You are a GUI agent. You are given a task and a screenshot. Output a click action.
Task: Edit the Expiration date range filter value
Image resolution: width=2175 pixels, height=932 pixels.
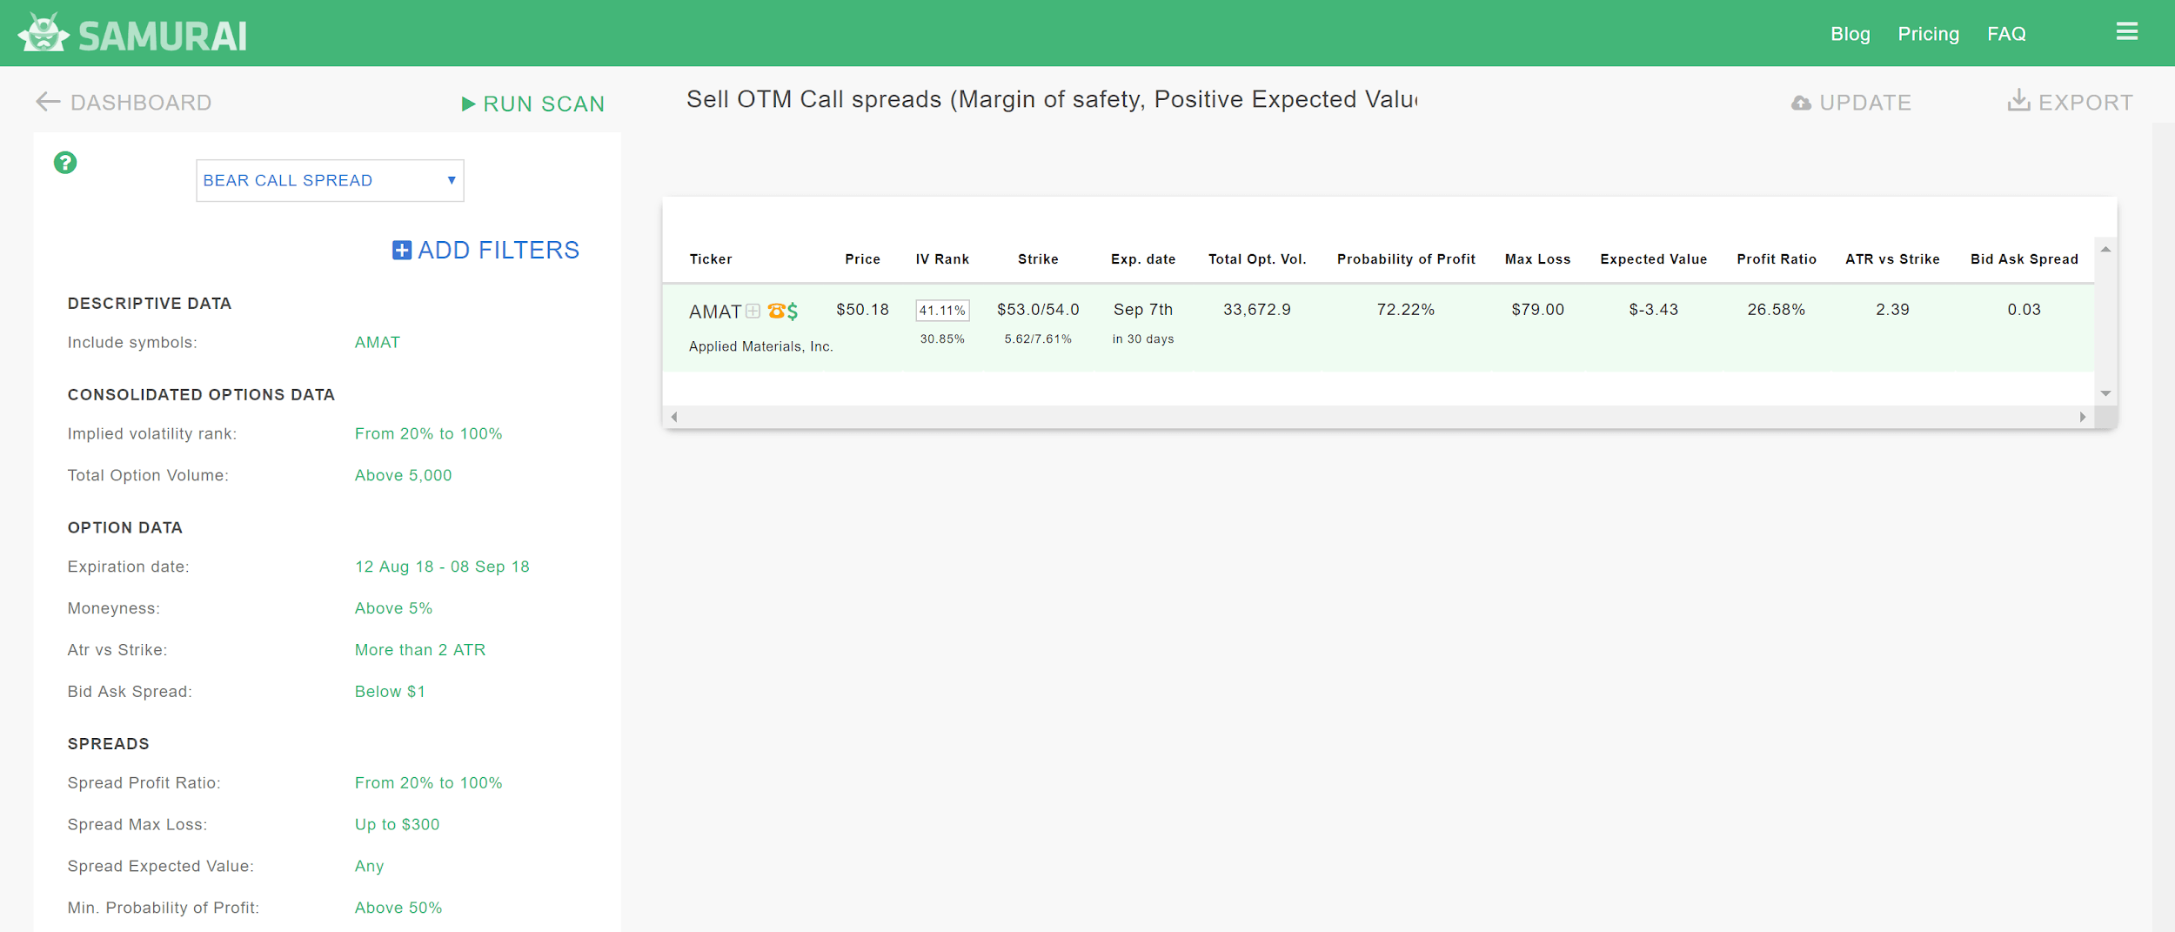(442, 567)
